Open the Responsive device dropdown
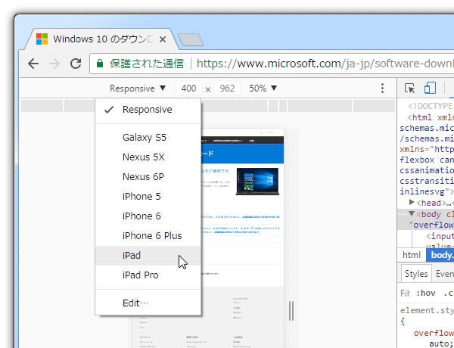 [138, 88]
